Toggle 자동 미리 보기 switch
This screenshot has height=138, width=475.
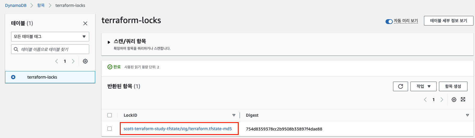click(x=389, y=21)
